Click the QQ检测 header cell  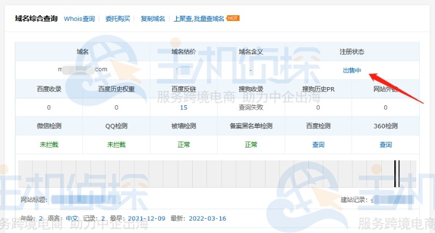click(116, 126)
